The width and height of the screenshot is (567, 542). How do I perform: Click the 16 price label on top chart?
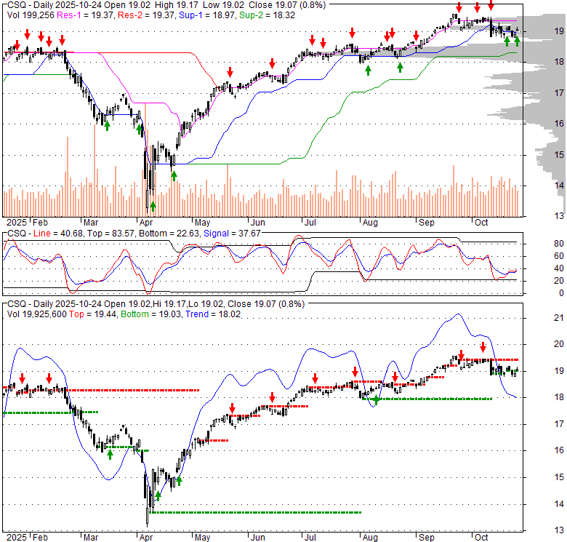(559, 124)
